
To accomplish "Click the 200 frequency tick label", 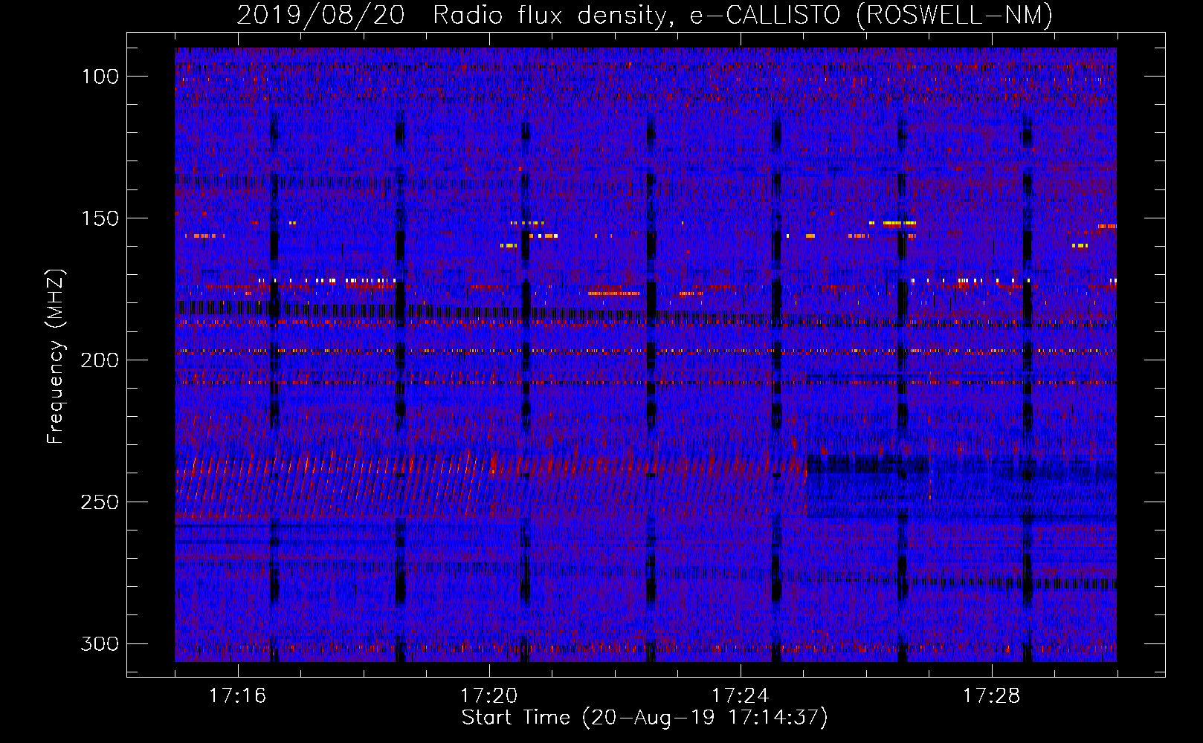I will (x=100, y=360).
